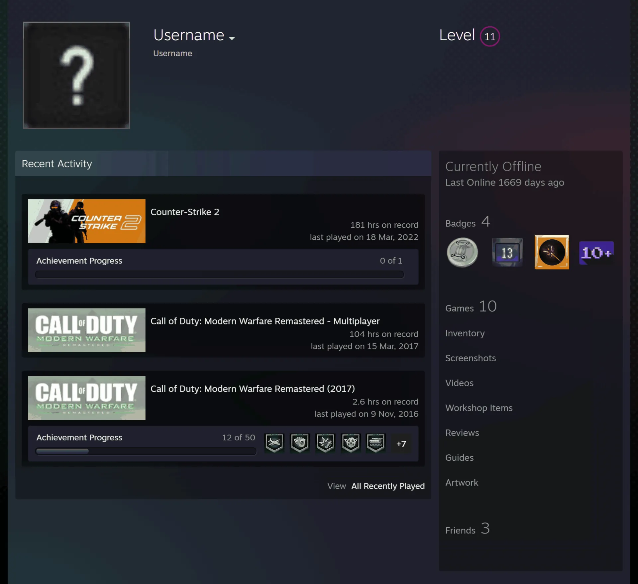Screen dimensions: 638x584
Task: Expand the Username dropdown arrow
Action: 232,38
